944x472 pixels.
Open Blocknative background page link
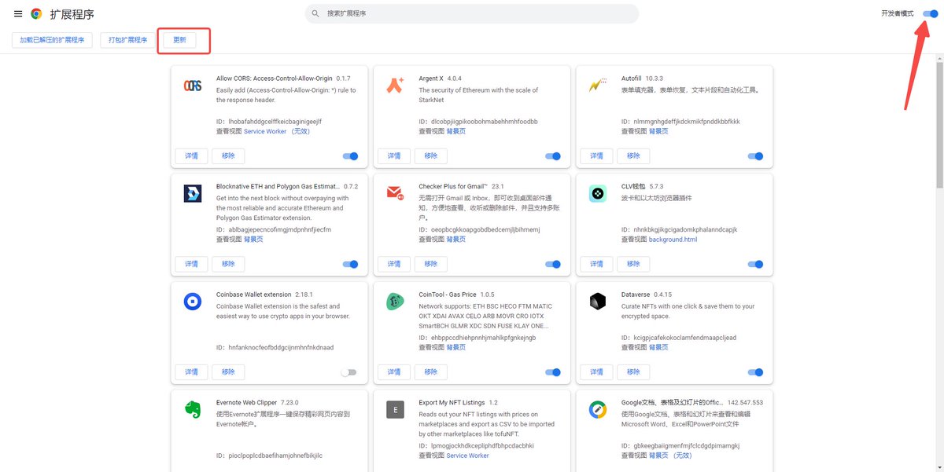[253, 240]
